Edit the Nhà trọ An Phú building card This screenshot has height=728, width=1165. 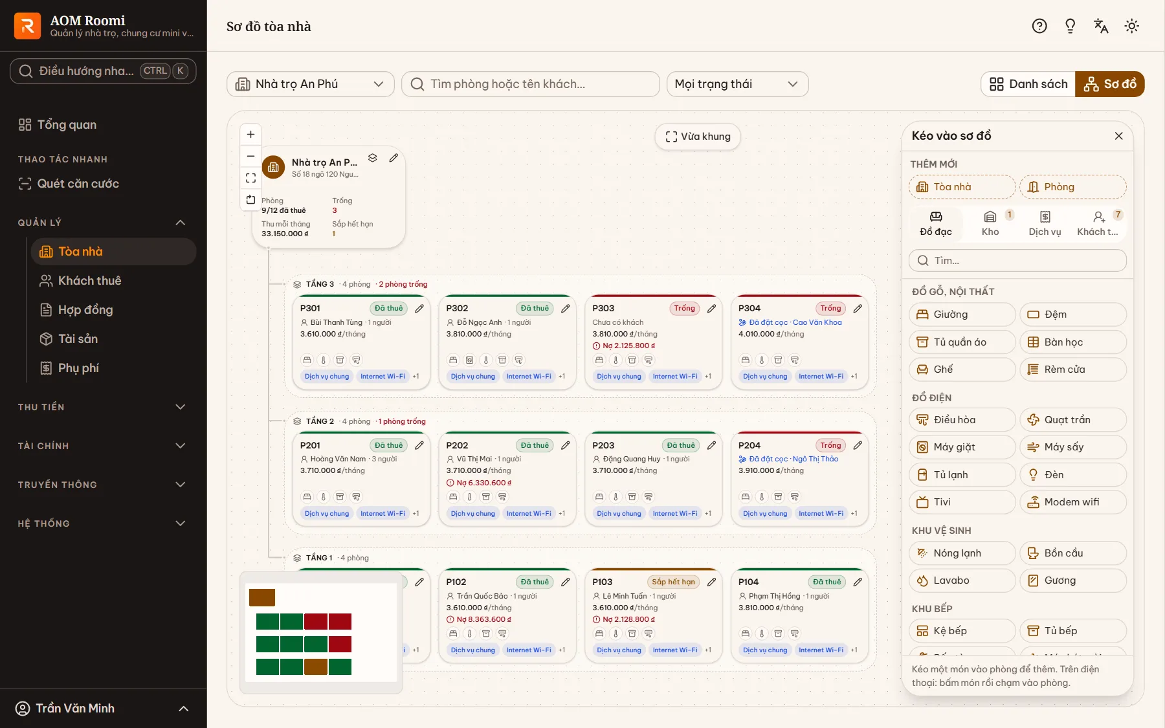[x=394, y=158]
